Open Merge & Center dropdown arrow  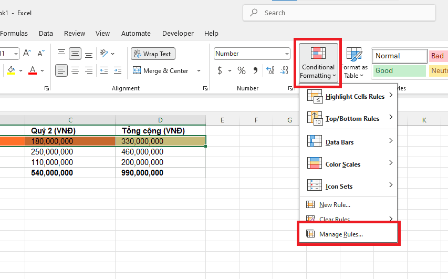coord(199,70)
